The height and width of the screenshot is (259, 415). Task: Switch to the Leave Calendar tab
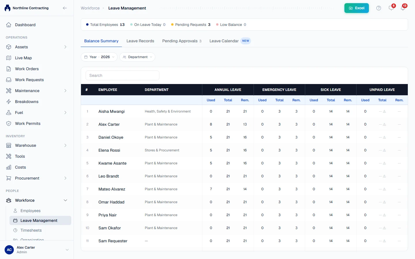click(230, 41)
